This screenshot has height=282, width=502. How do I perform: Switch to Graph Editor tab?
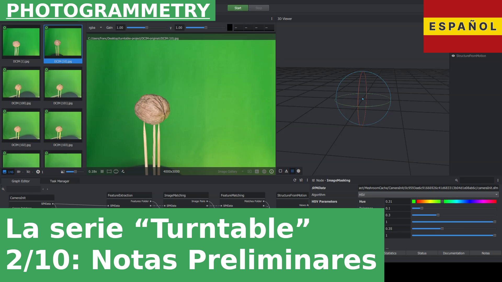(21, 181)
